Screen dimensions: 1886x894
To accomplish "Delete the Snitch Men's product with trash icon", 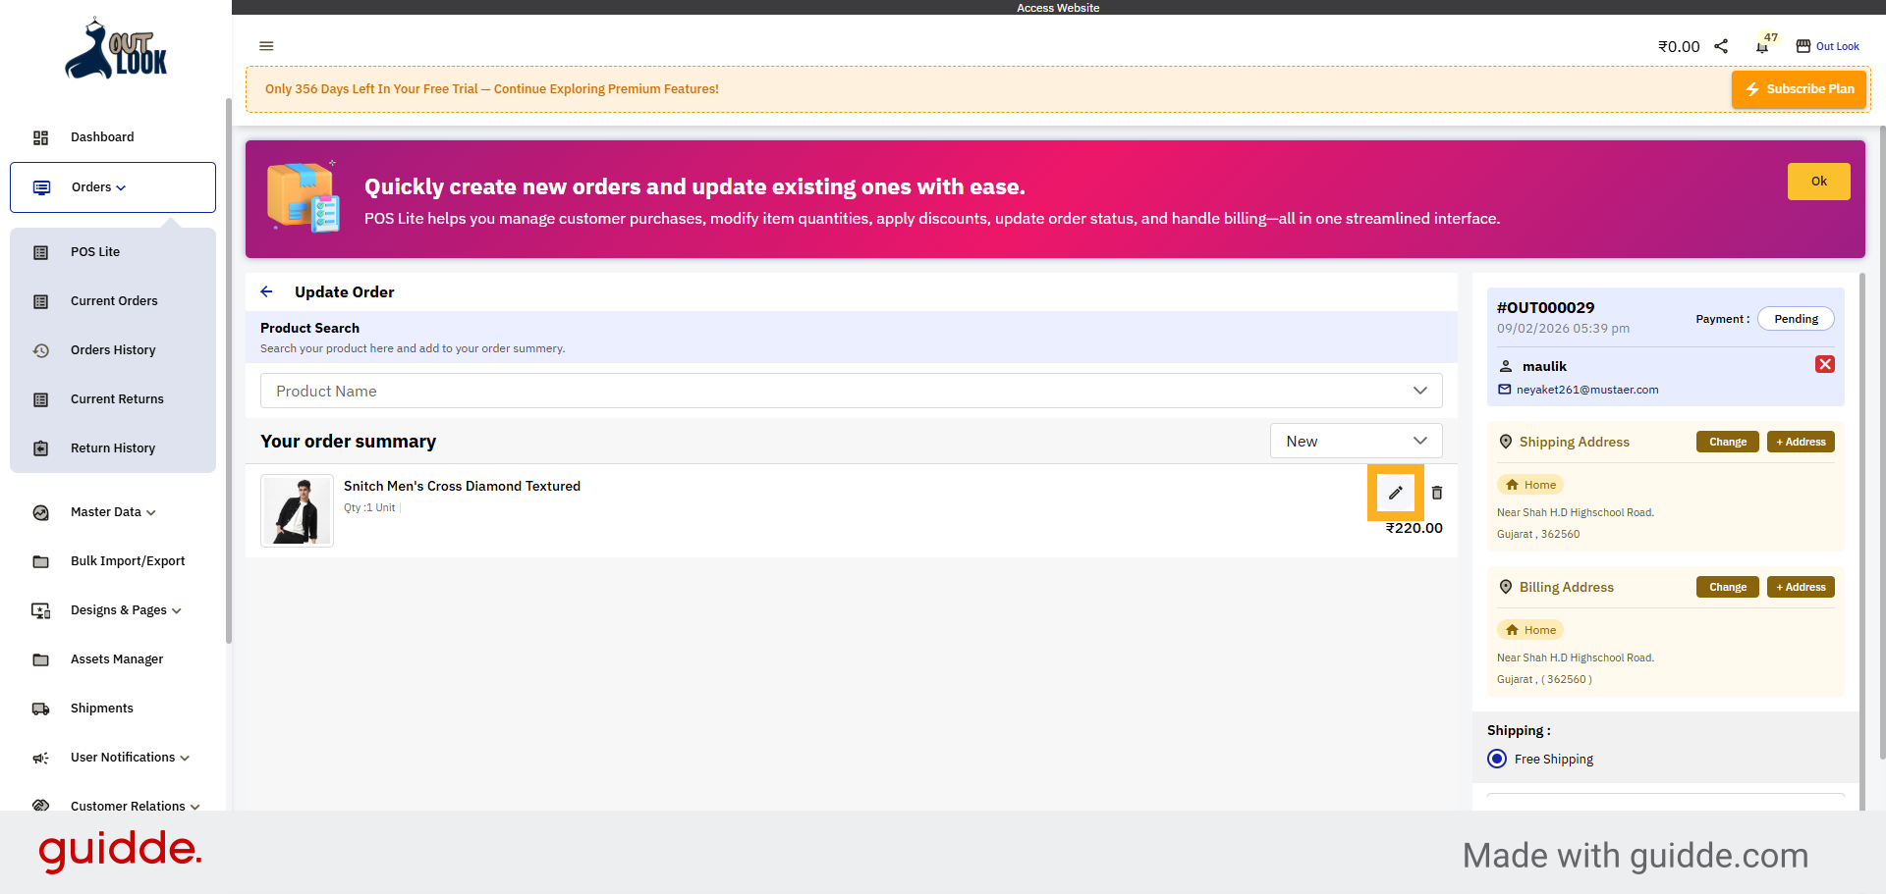I will point(1437,493).
